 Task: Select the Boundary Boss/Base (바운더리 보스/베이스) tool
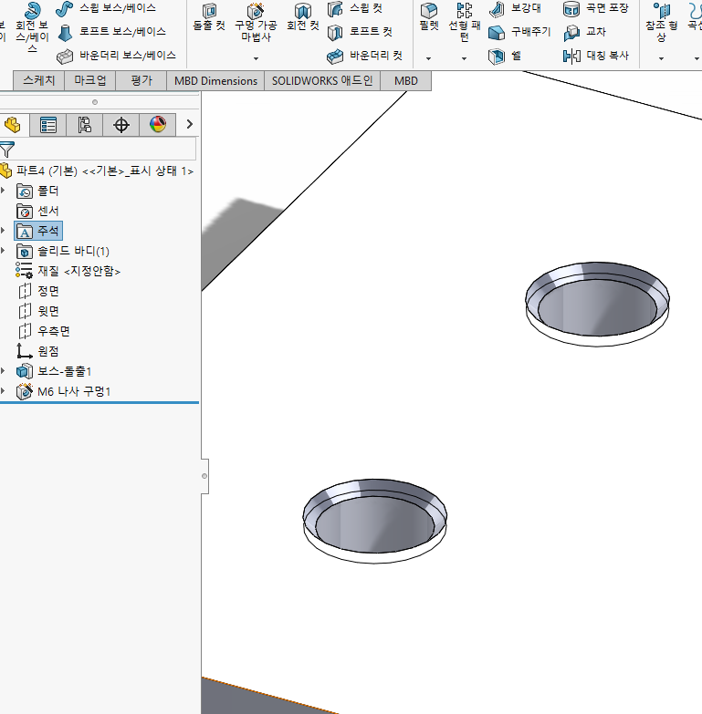tap(116, 56)
